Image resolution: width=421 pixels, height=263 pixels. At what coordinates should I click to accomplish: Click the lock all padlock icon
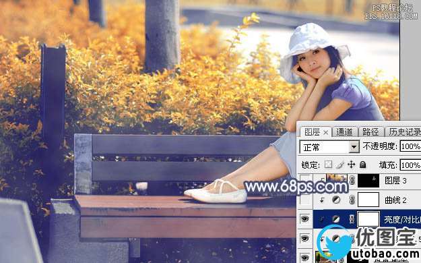(363, 165)
